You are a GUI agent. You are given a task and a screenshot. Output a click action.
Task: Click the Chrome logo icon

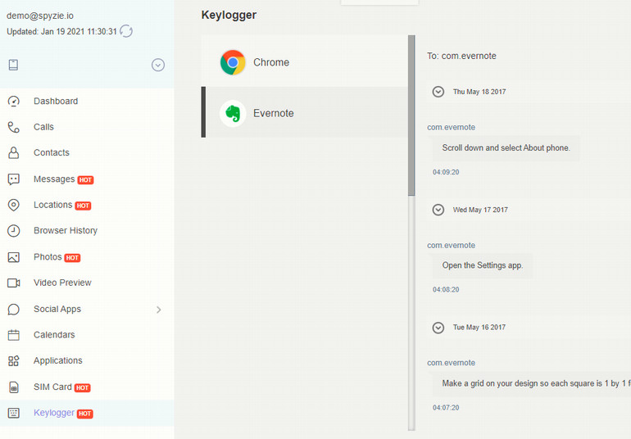[x=233, y=62]
